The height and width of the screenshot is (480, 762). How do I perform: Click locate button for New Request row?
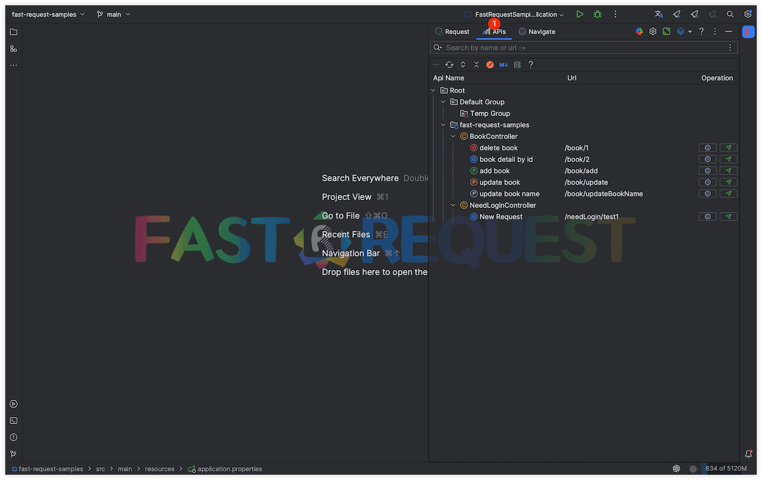click(707, 217)
